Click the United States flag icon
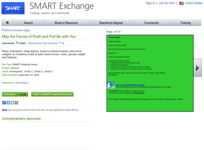 [182, 3]
